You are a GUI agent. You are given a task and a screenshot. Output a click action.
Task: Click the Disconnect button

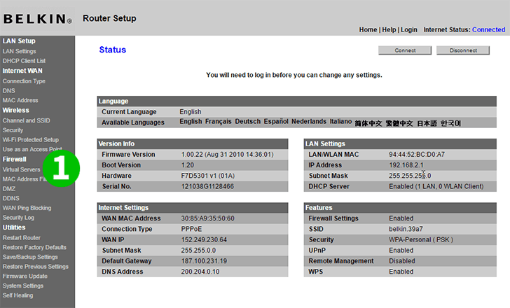pos(463,50)
